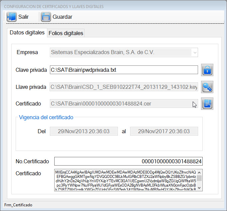
Task: Open the Folios digitales tab
Action: tap(66, 33)
